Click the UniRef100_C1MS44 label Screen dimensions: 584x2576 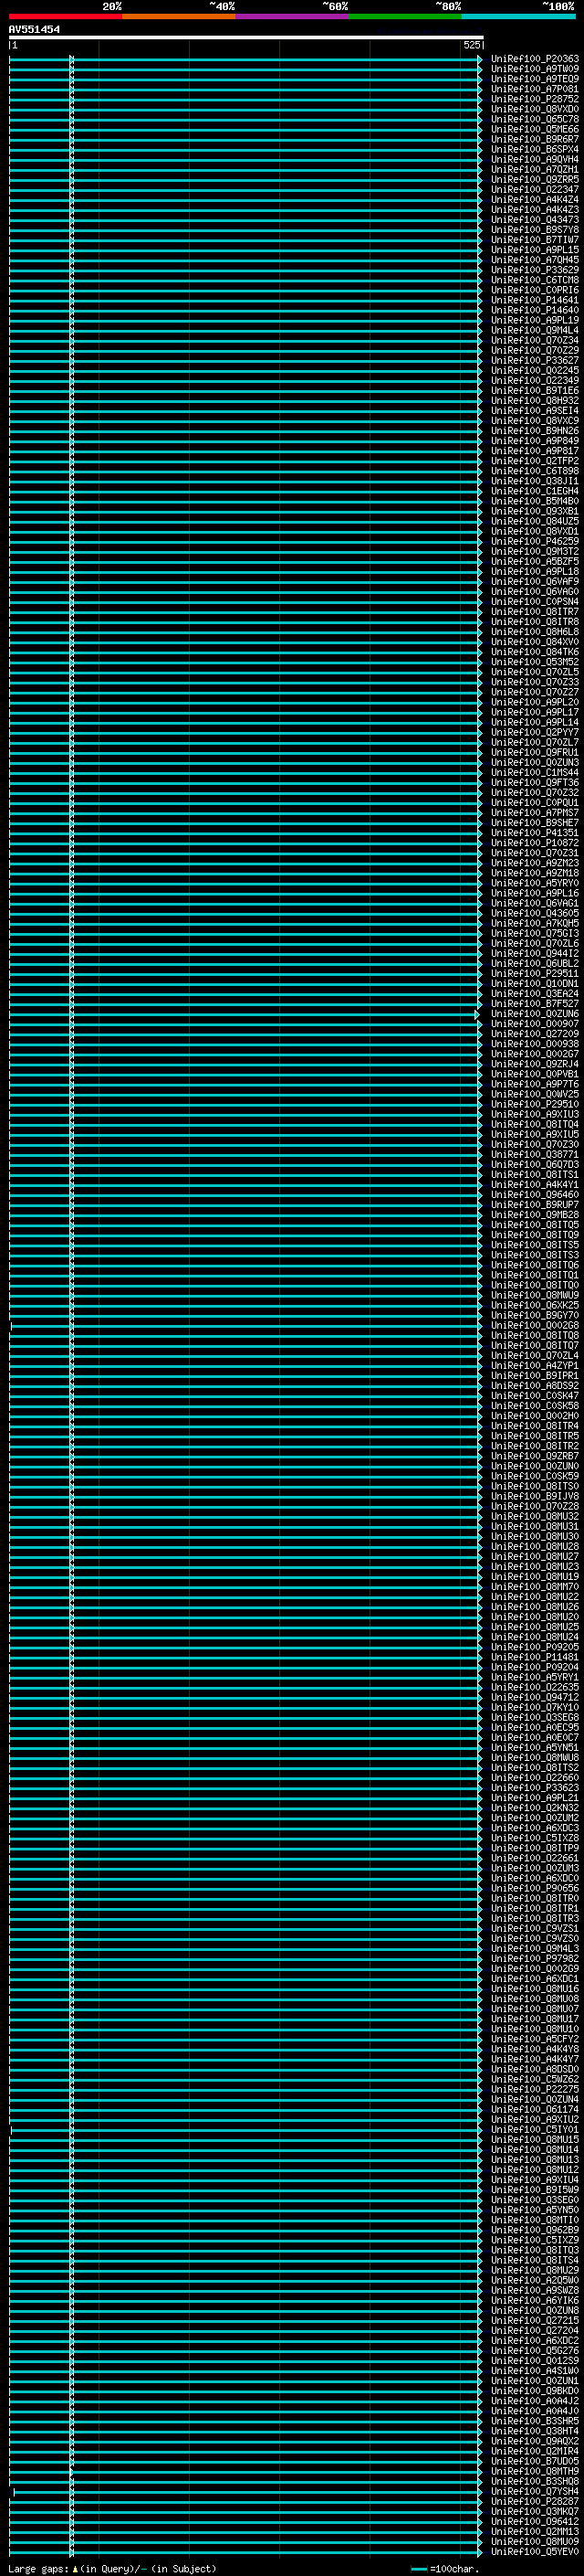point(534,773)
